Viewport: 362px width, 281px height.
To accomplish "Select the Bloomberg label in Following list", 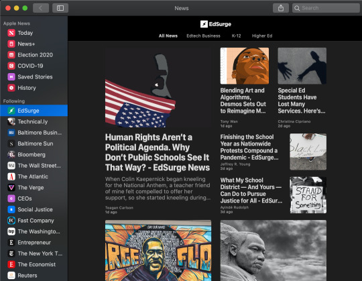I will click(32, 154).
